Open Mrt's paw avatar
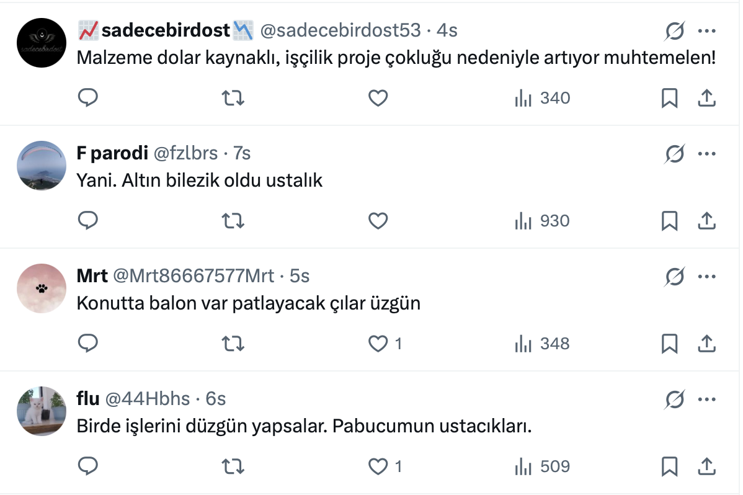The width and height of the screenshot is (743, 495). point(41,288)
